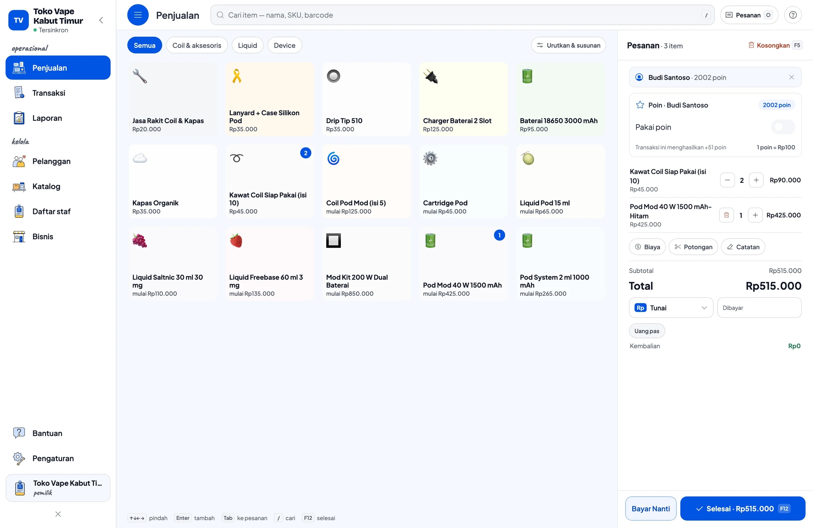Toggle the Pakai poin switch

click(x=783, y=127)
